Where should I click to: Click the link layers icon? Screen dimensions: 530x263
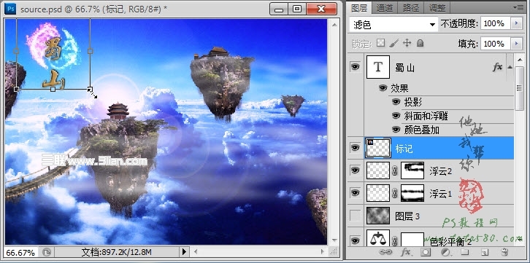[x=385, y=252]
